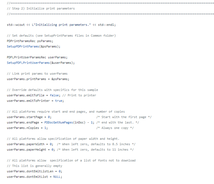The width and height of the screenshot is (214, 184).
Task: Click the comment about fonts not to download
Action: point(71,160)
